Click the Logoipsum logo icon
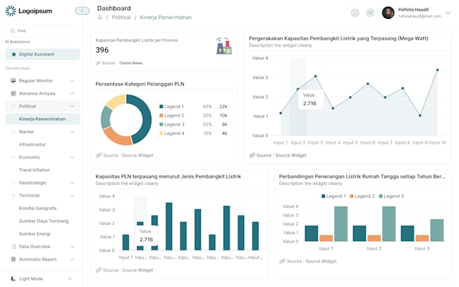 click(x=11, y=11)
